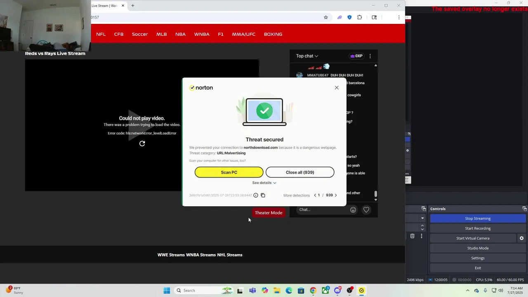Go to next detection arrow in Norton
The height and width of the screenshot is (297, 528).
click(336, 195)
